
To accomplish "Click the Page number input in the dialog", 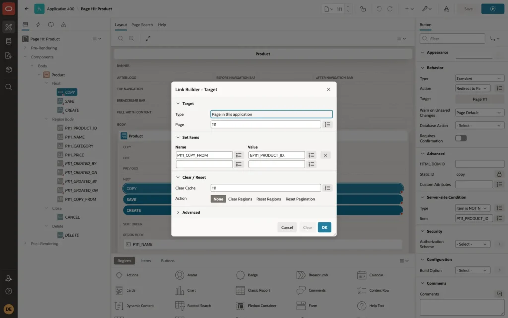I will pyautogui.click(x=266, y=125).
